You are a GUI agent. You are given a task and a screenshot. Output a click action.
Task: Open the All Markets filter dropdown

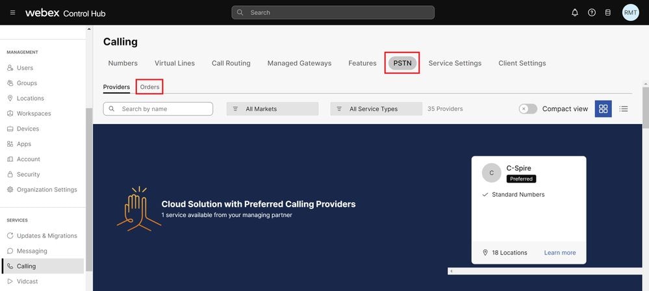click(272, 109)
